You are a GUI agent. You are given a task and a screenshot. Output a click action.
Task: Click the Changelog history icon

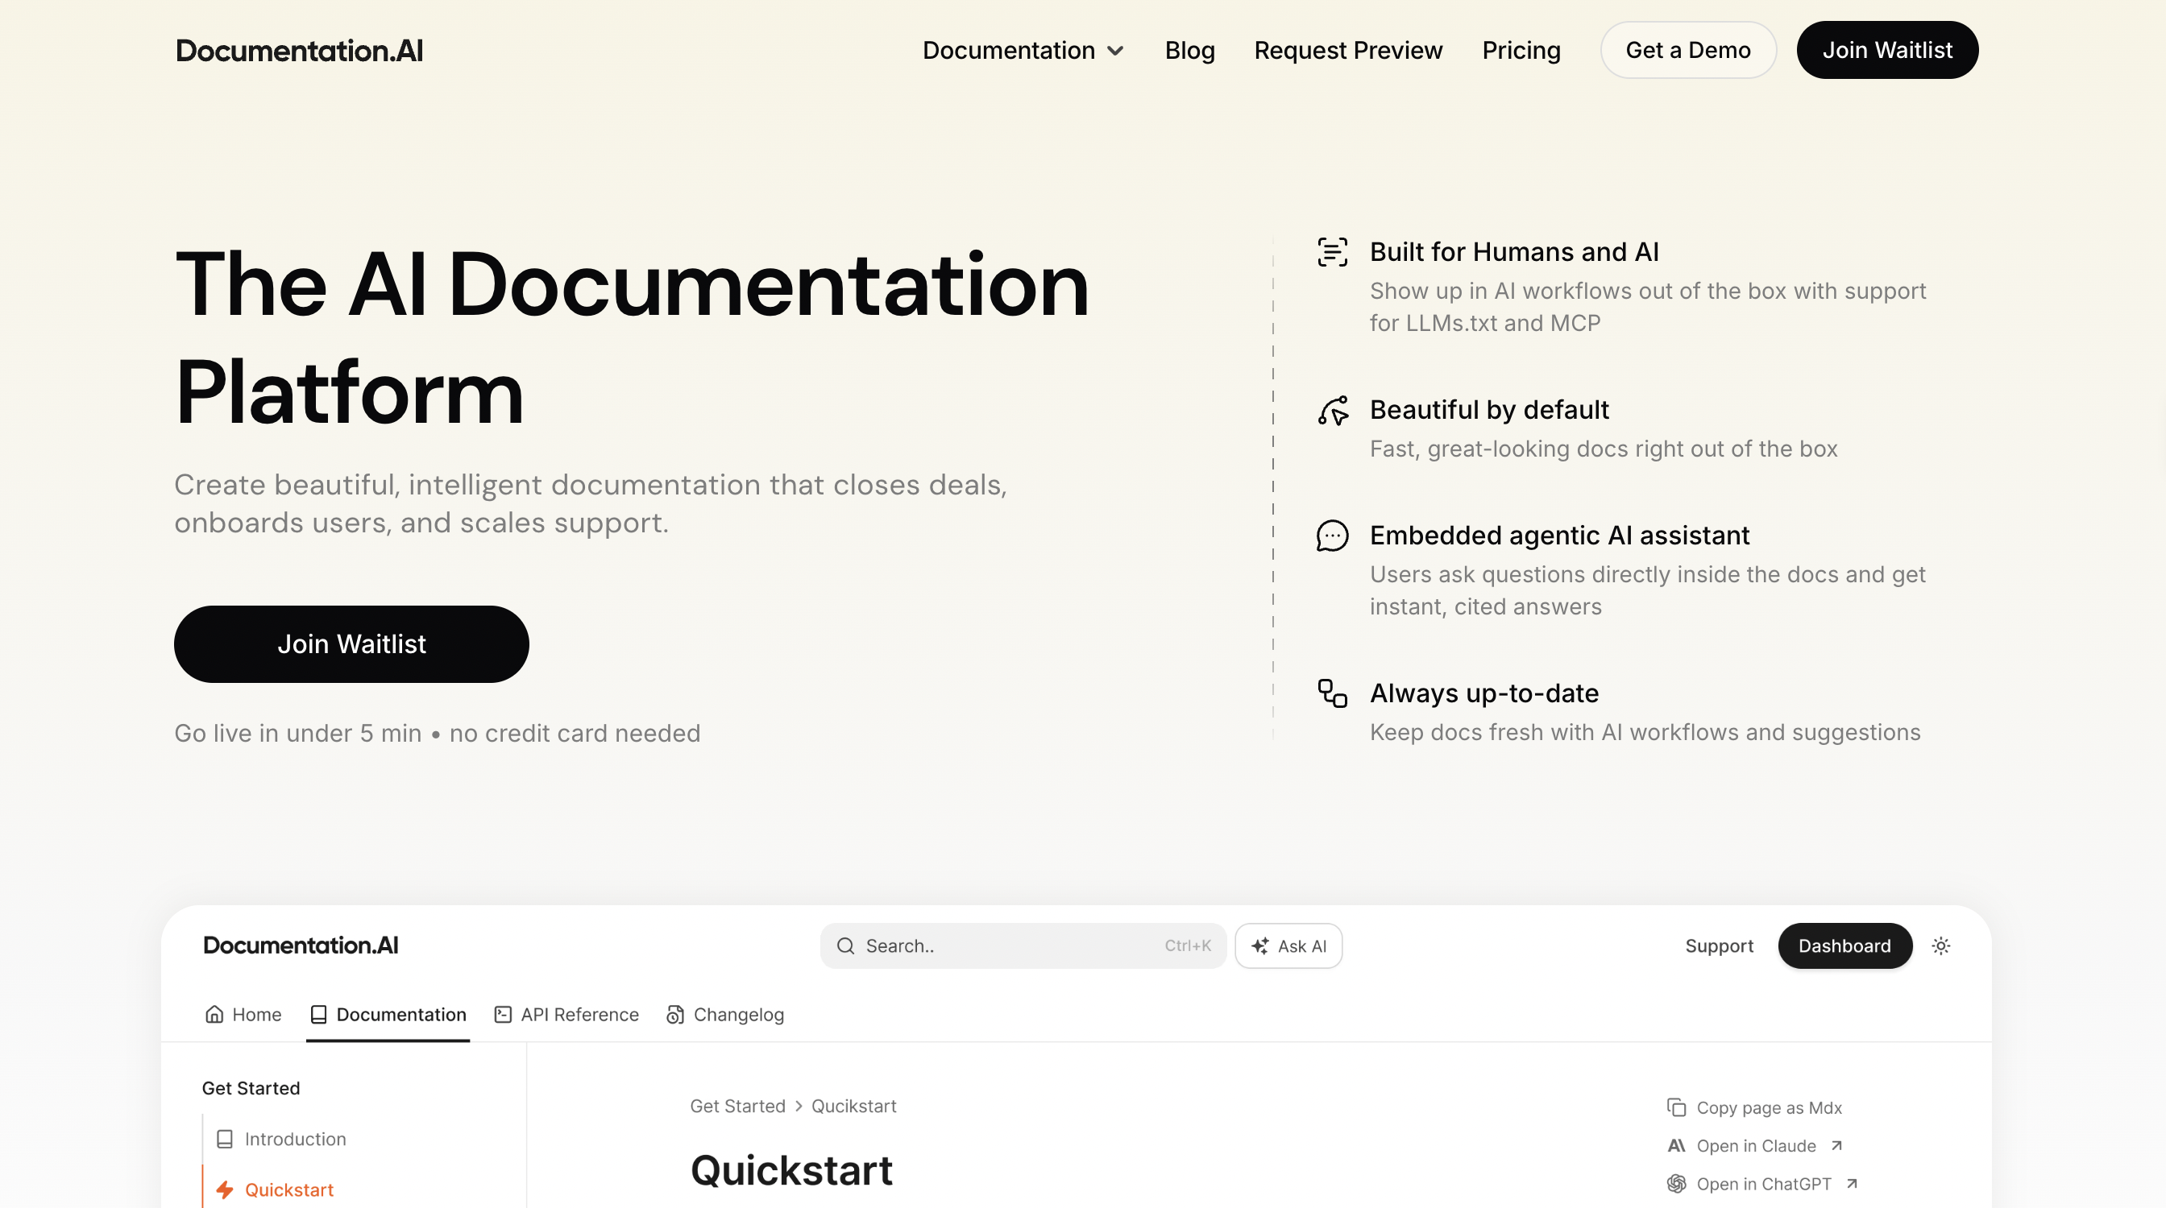[x=674, y=1014]
